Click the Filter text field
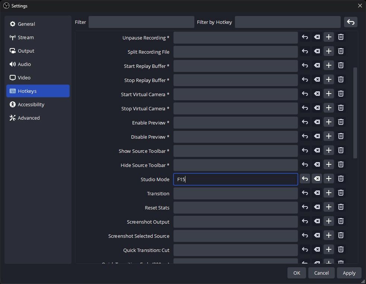The image size is (366, 284). click(141, 22)
